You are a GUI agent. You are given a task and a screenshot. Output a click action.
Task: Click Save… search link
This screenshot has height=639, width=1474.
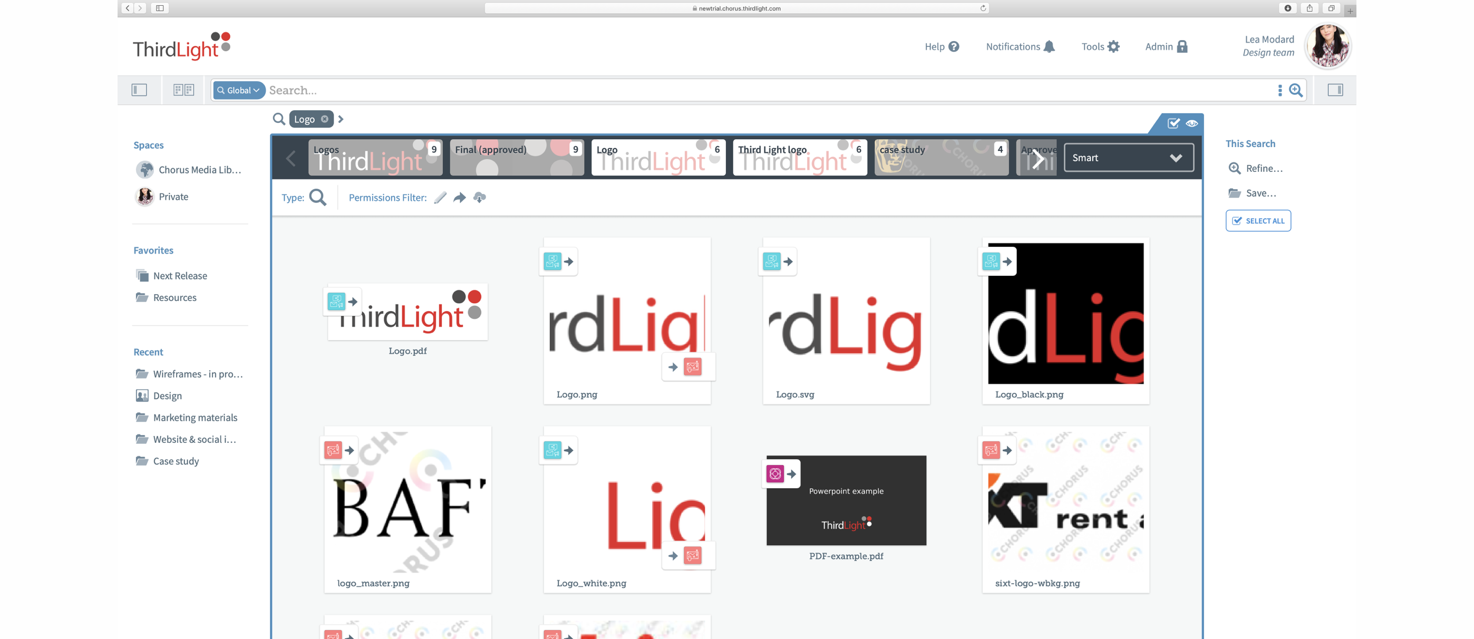1252,193
